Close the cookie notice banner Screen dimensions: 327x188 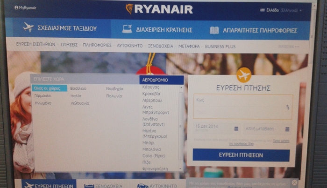(x=294, y=182)
